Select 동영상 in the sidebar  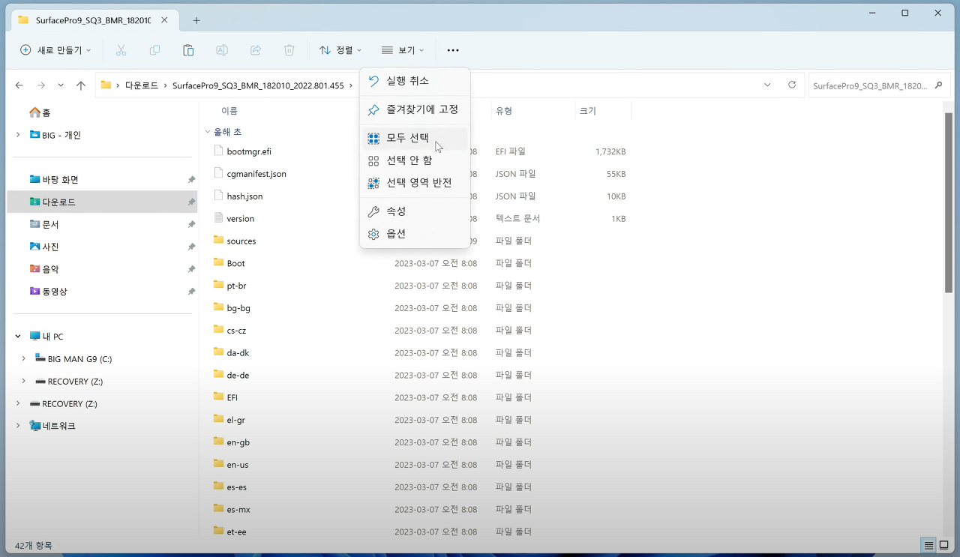(x=54, y=292)
